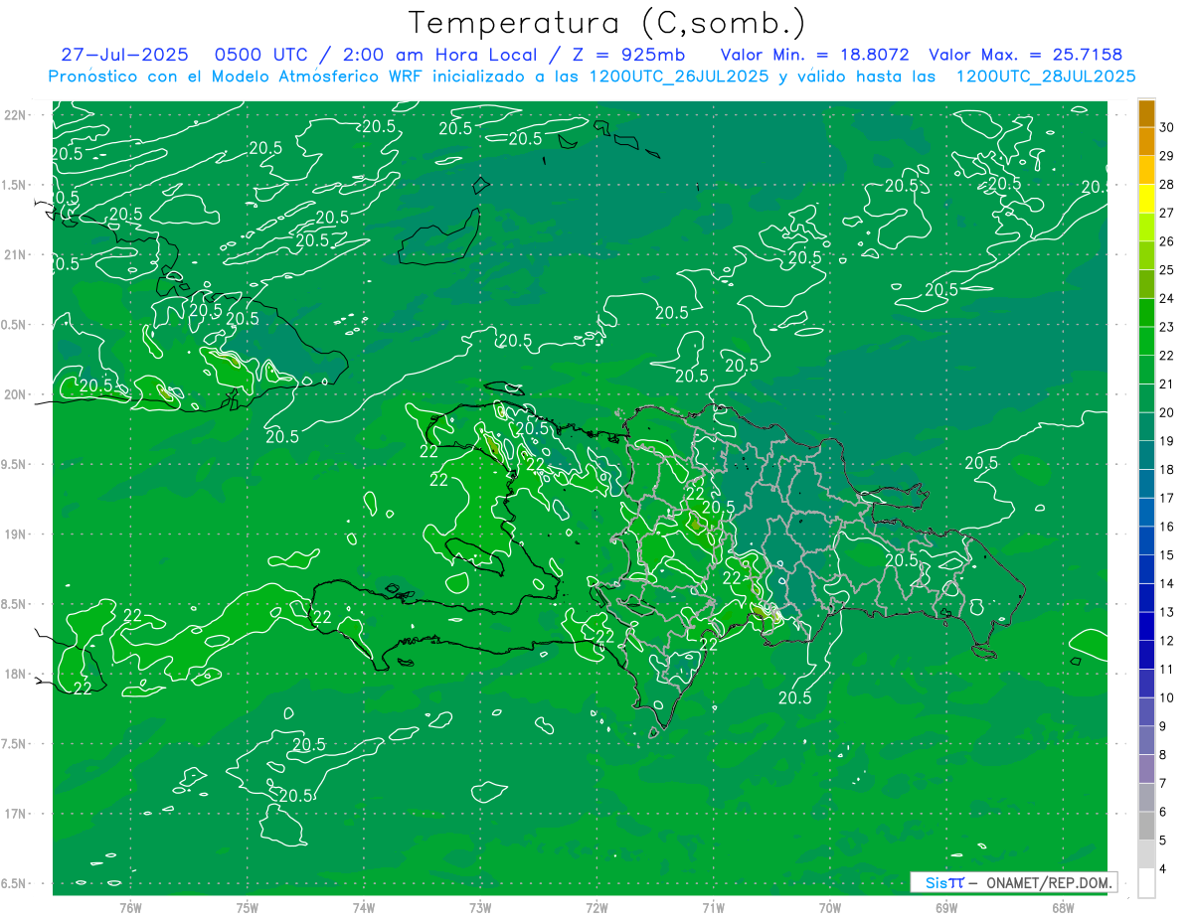This screenshot has height=921, width=1193.
Task: Click the '73W' longitude axis label
Action: click(480, 908)
